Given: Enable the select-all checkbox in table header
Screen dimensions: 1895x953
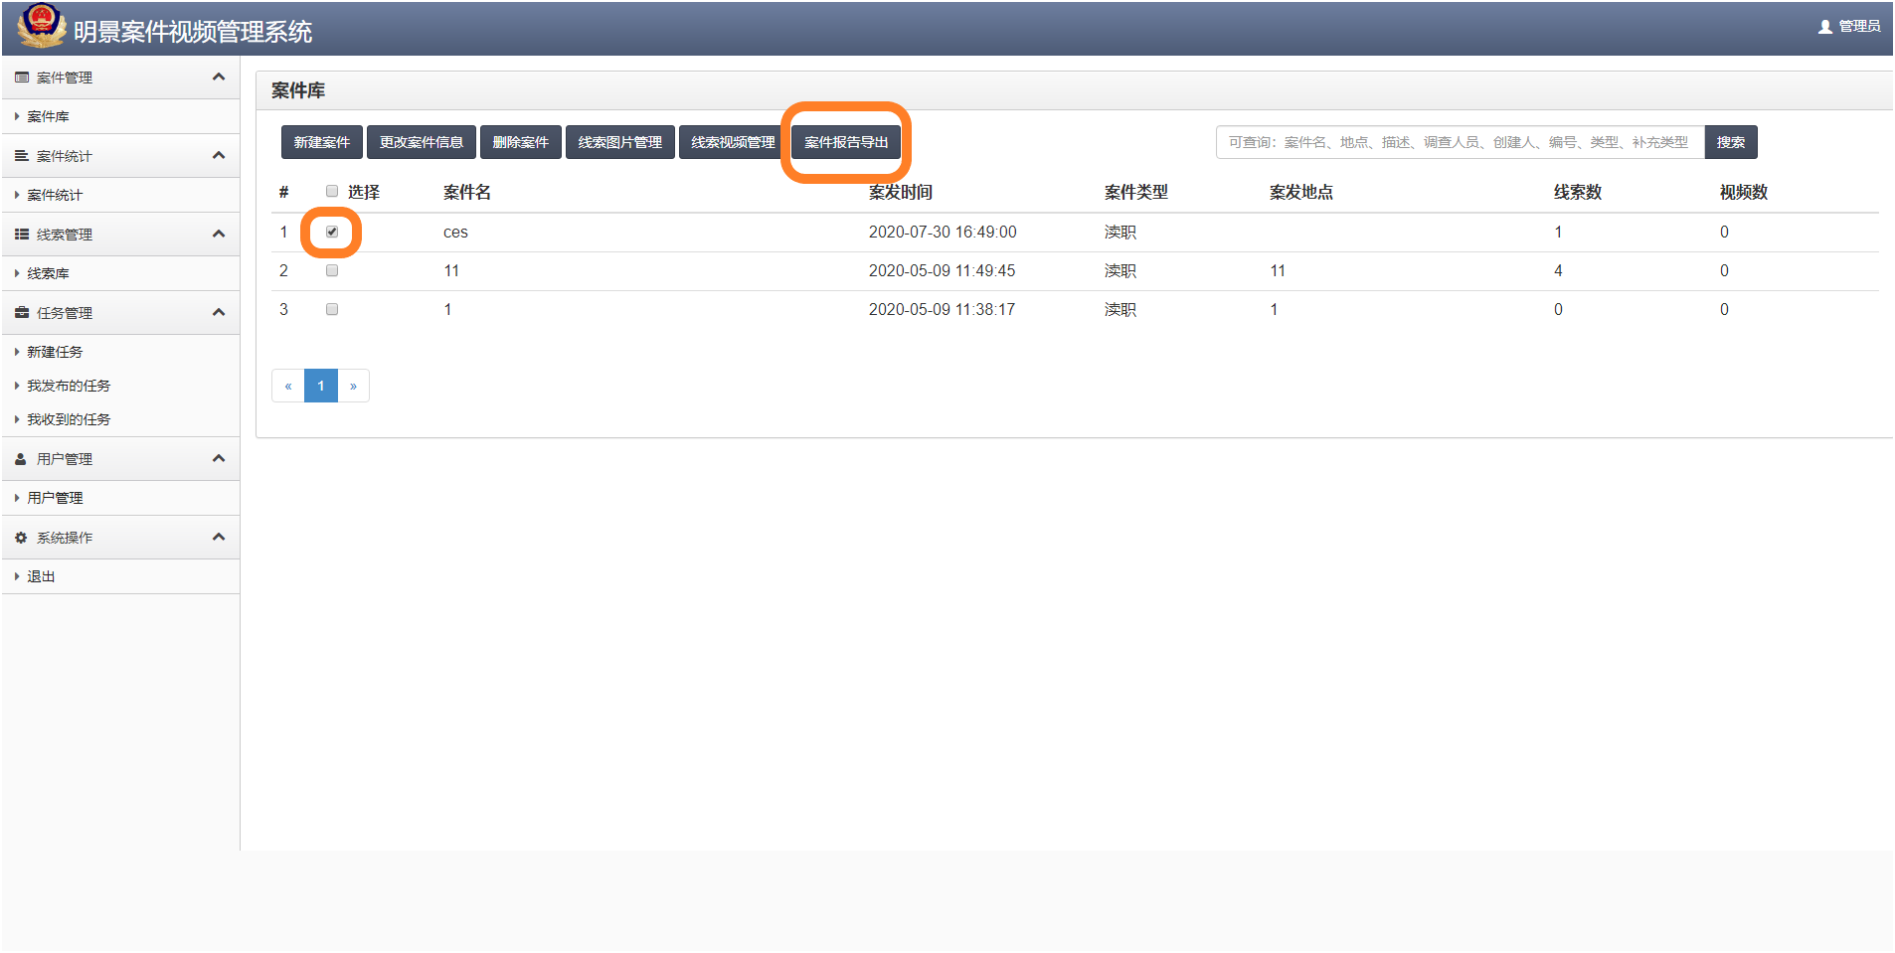Looking at the screenshot, I should coord(332,191).
